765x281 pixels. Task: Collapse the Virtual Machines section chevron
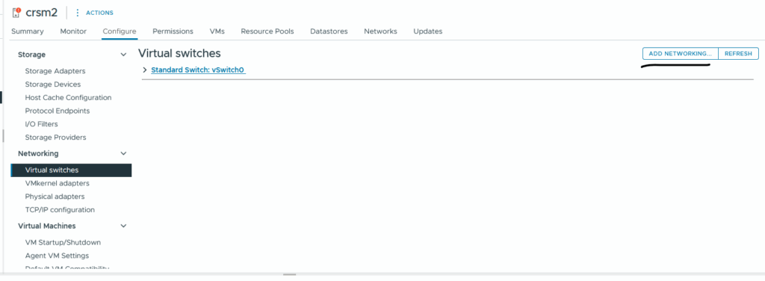(x=123, y=226)
